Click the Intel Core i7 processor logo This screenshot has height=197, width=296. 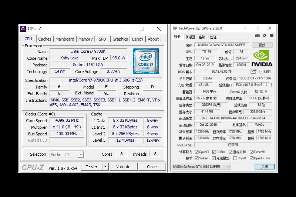pos(146,61)
